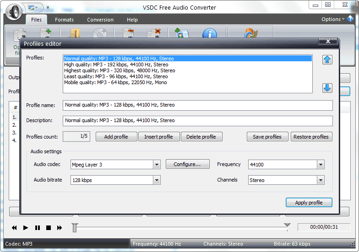Viewport: 359px width, 252px height.
Task: Click the Open files toolbar icon
Action: pos(20,34)
